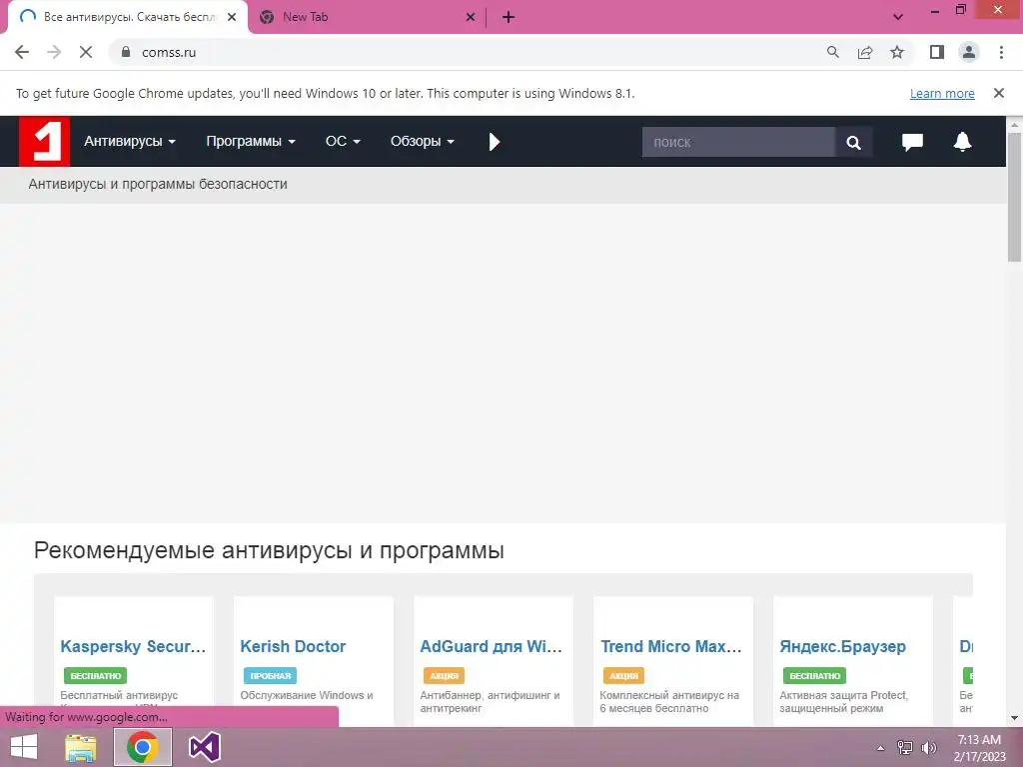
Task: Click АКЦИЯ badge under Trend Micro
Action: tap(623, 676)
